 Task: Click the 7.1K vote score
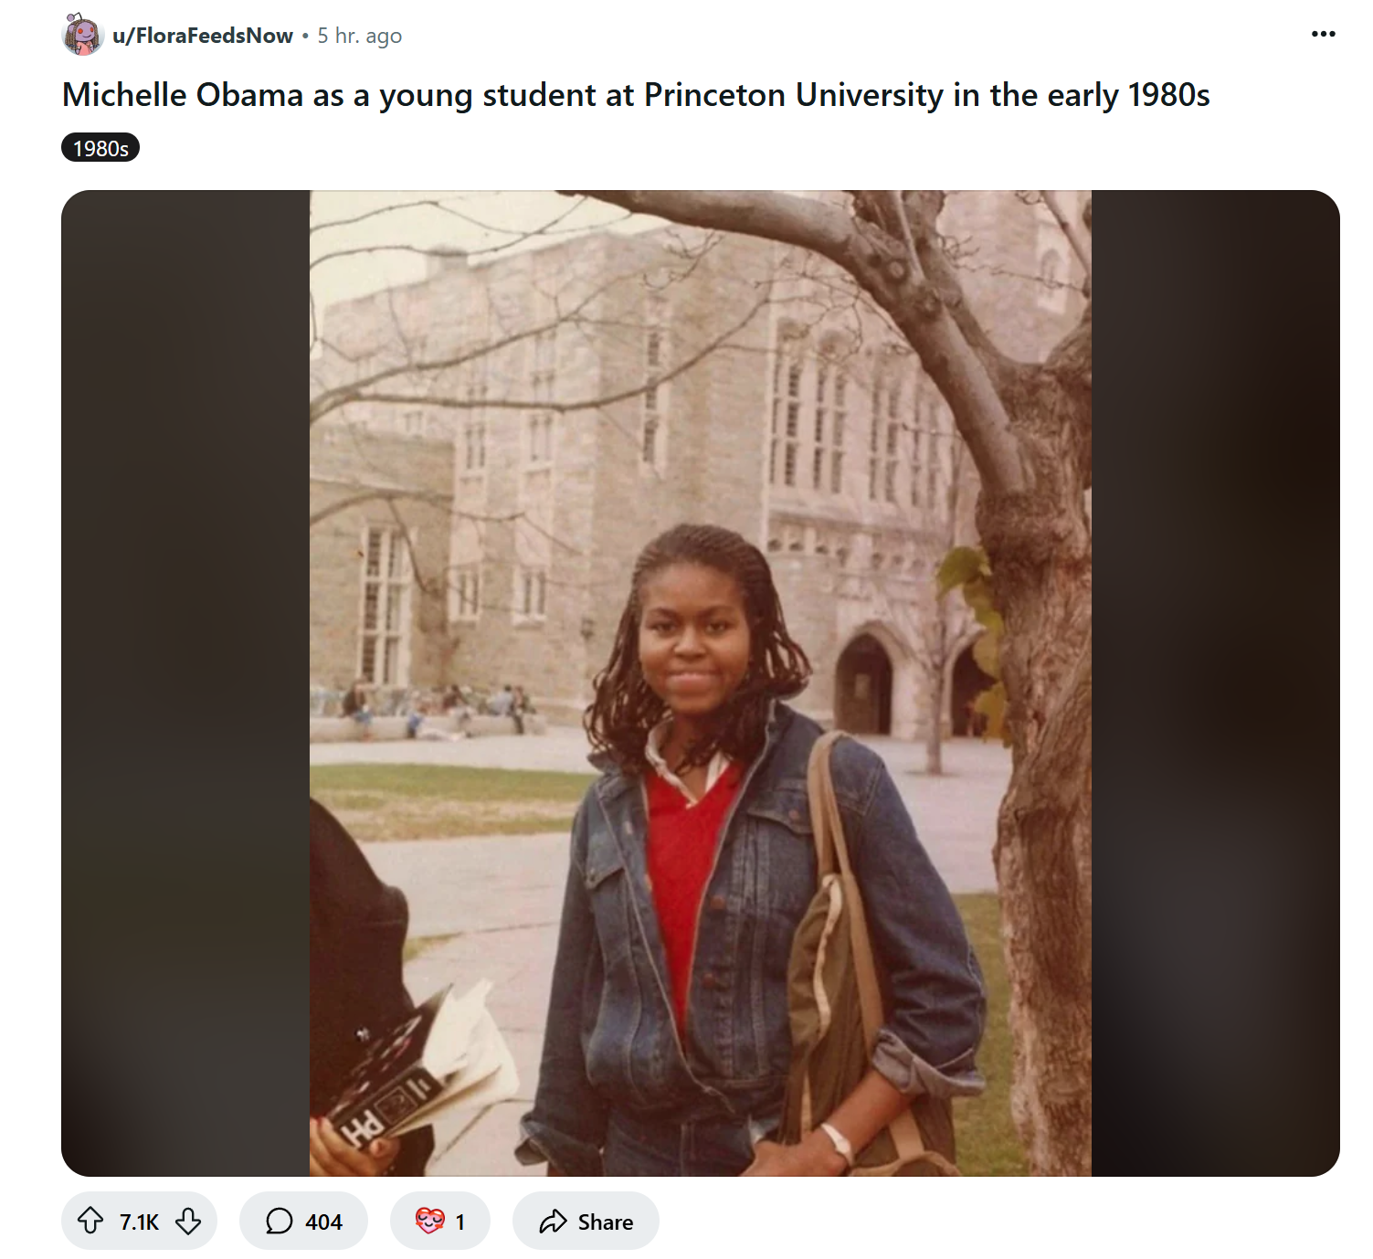(x=139, y=1222)
